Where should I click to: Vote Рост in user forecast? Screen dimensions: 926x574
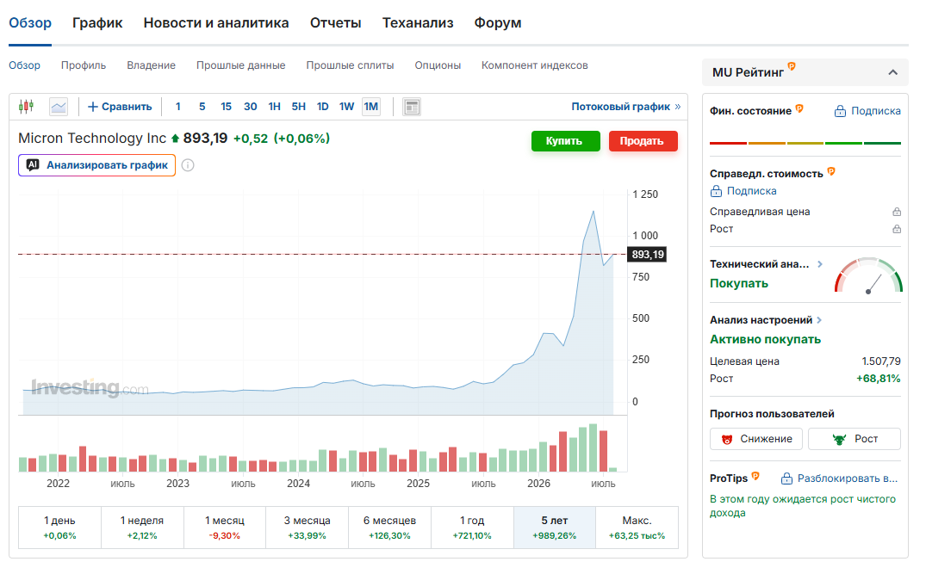854,439
